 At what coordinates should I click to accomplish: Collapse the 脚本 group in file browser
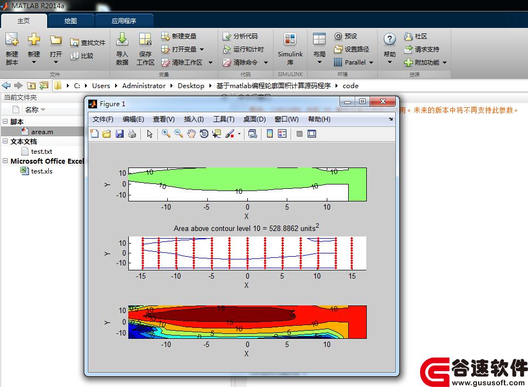(5, 121)
